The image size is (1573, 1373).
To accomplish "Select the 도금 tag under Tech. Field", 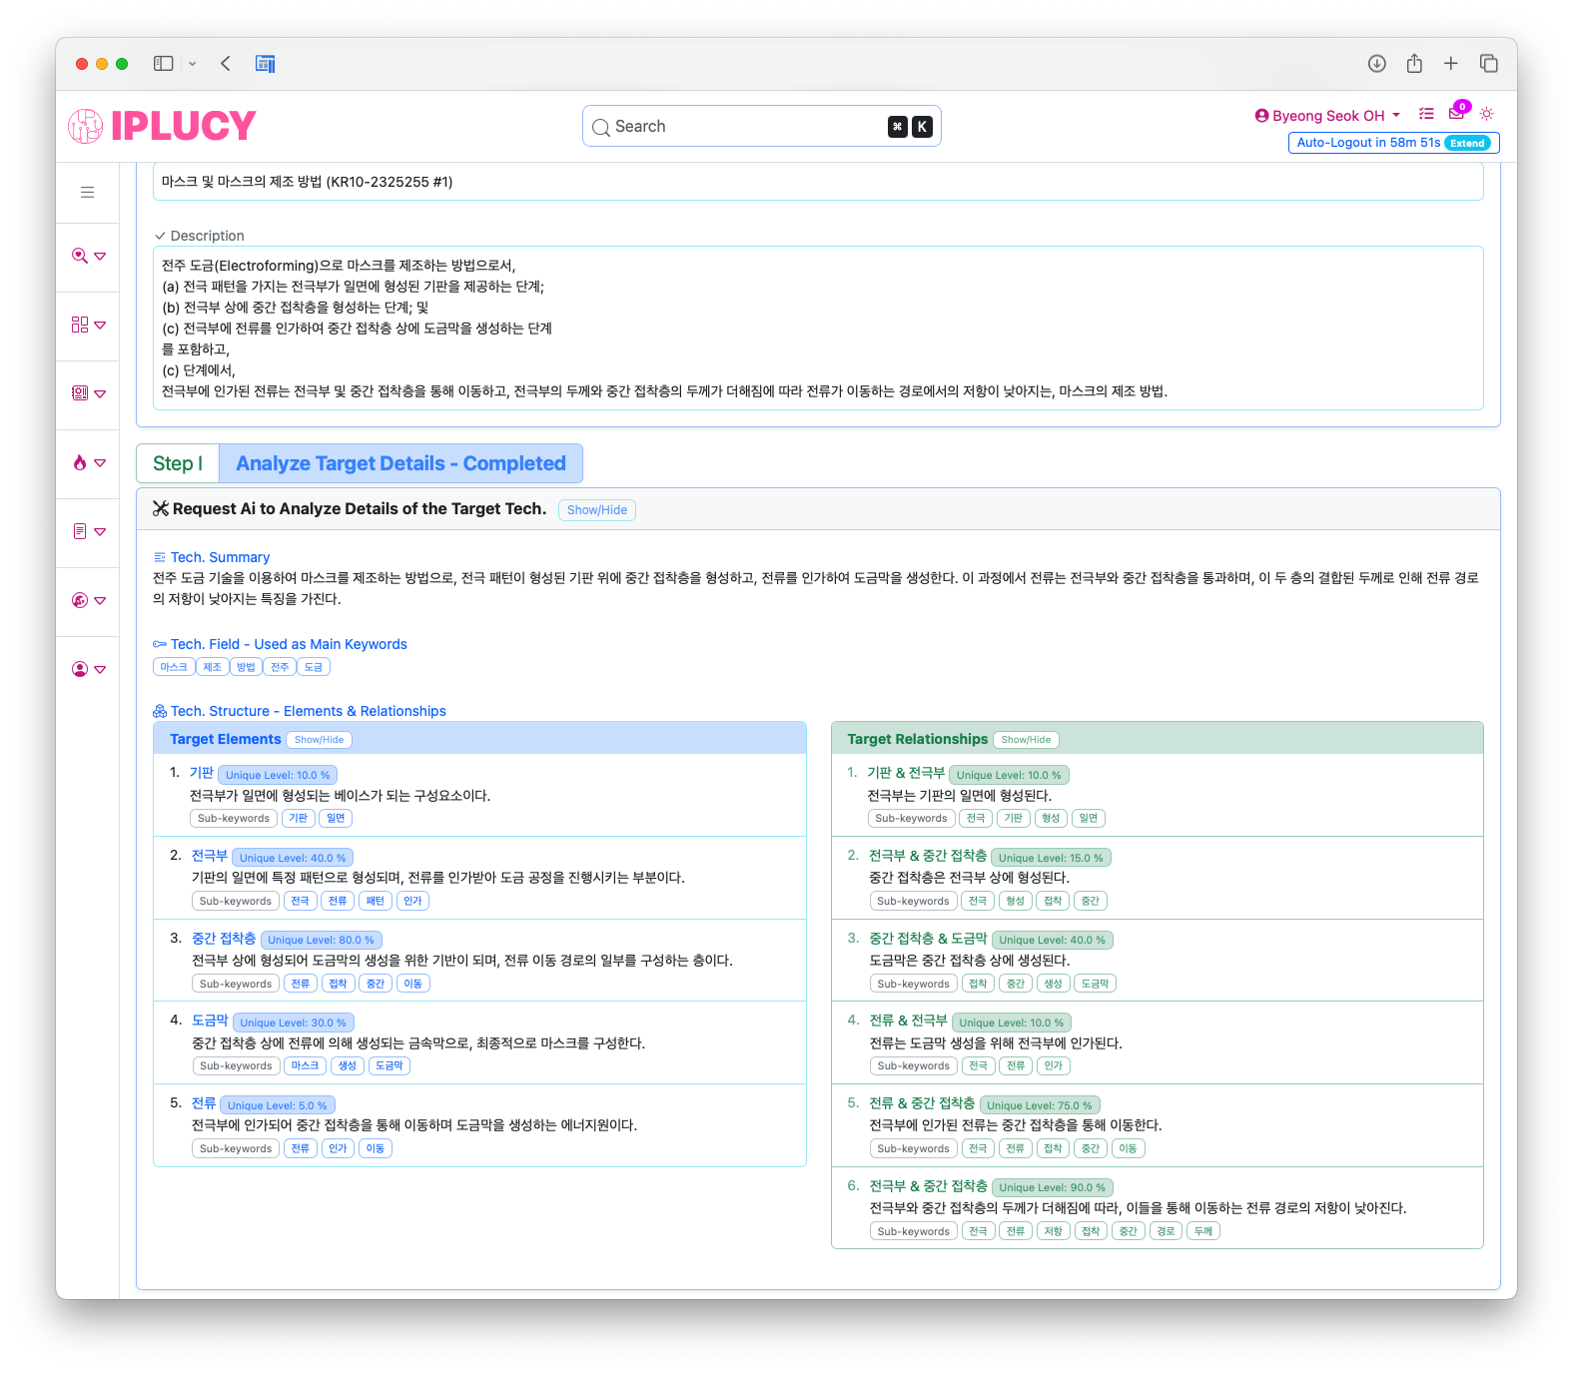I will pyautogui.click(x=314, y=667).
